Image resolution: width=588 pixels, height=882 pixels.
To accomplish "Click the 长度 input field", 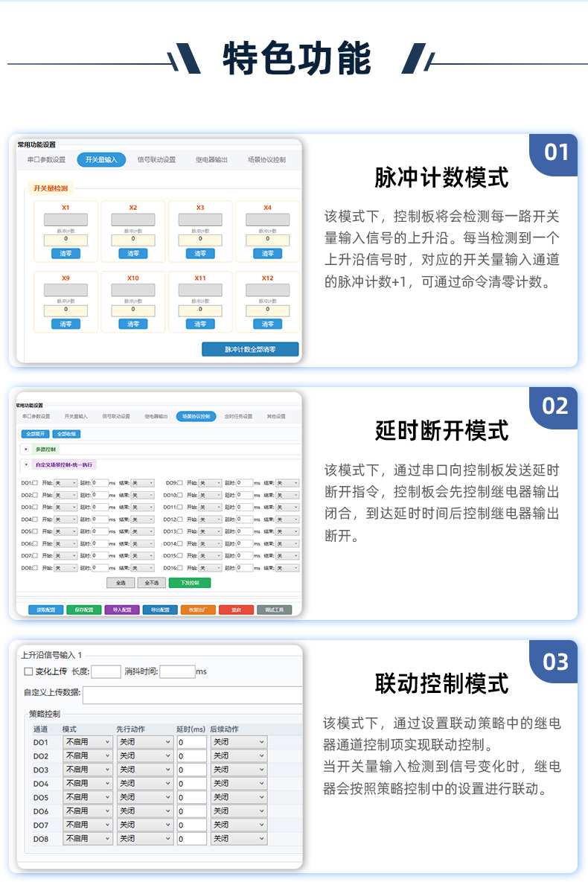I will [106, 671].
